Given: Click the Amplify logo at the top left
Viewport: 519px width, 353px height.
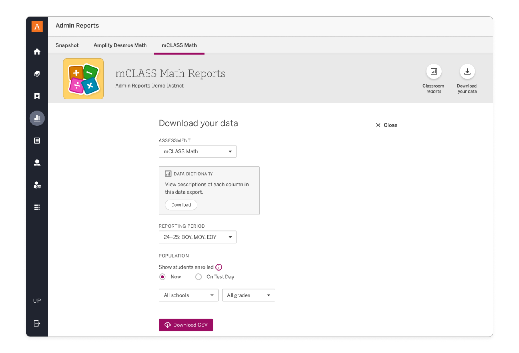Looking at the screenshot, I should pos(37,26).
